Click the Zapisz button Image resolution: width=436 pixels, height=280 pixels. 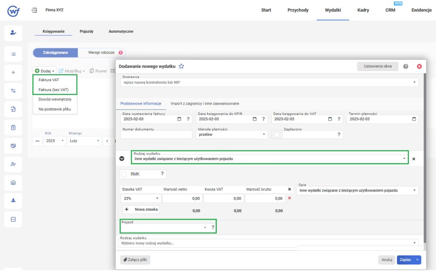click(405, 260)
